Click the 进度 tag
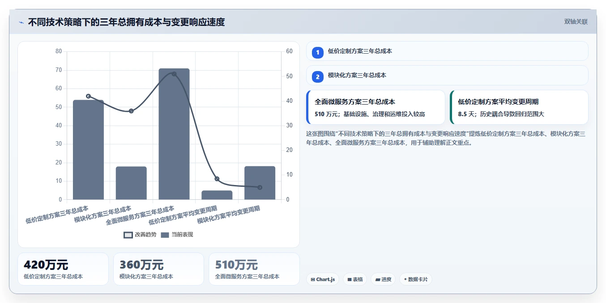 coord(383,279)
